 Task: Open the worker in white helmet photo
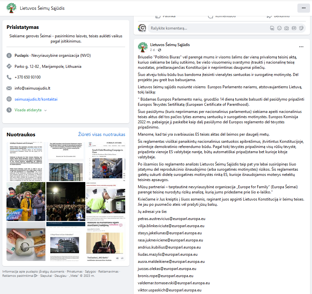[x=106, y=202]
